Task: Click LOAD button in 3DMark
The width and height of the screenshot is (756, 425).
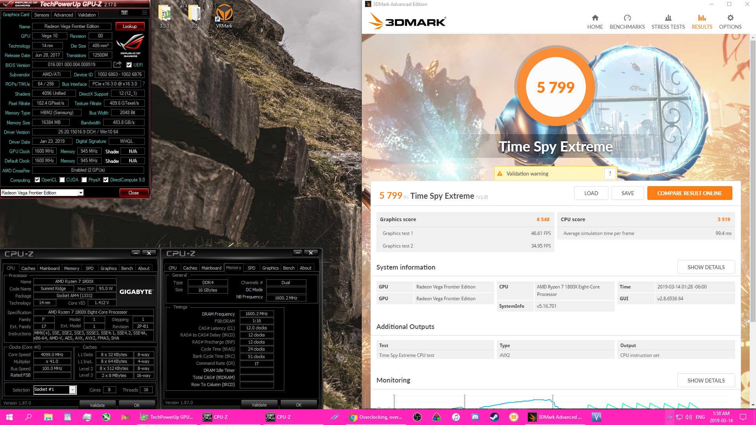Action: (591, 193)
